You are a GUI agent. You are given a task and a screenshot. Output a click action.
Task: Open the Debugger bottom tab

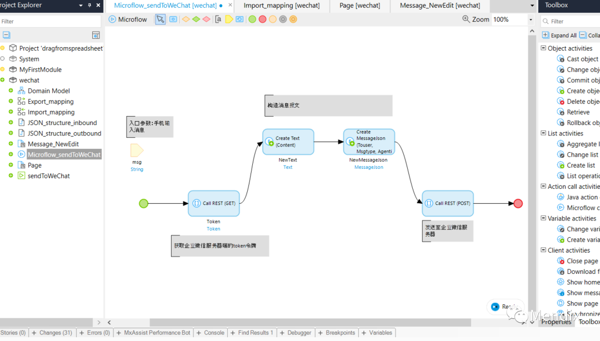[296, 333]
